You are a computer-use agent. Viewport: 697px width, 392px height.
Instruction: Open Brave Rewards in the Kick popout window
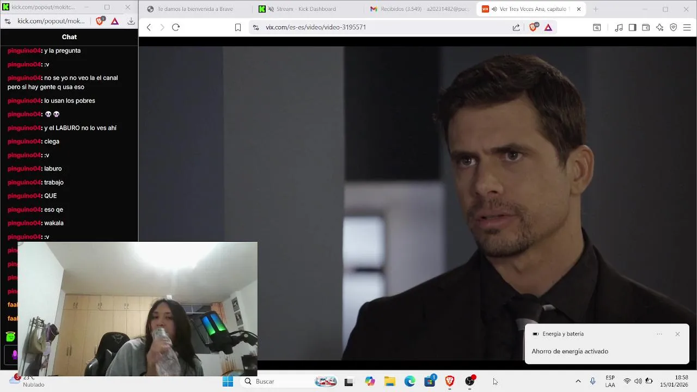115,21
